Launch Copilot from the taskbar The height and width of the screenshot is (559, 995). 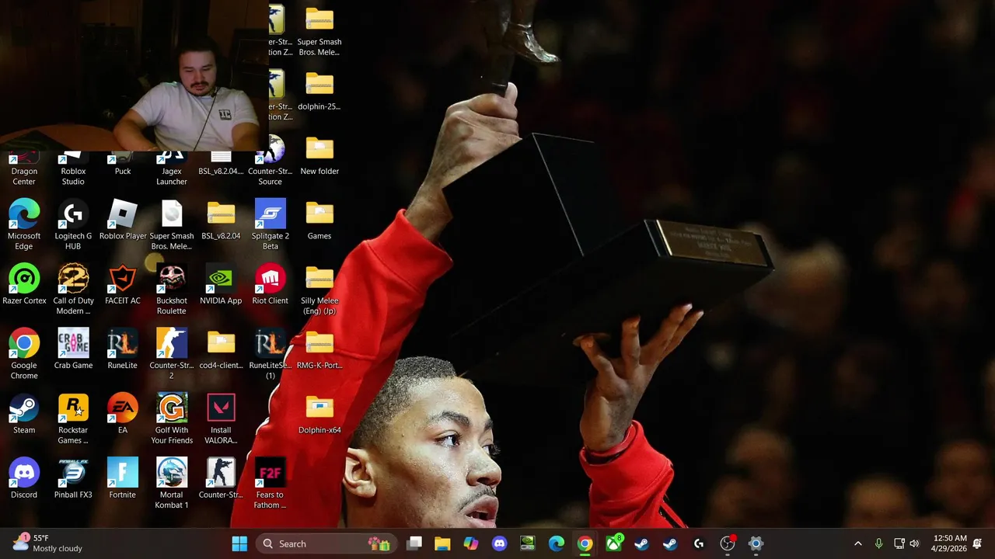pos(471,543)
